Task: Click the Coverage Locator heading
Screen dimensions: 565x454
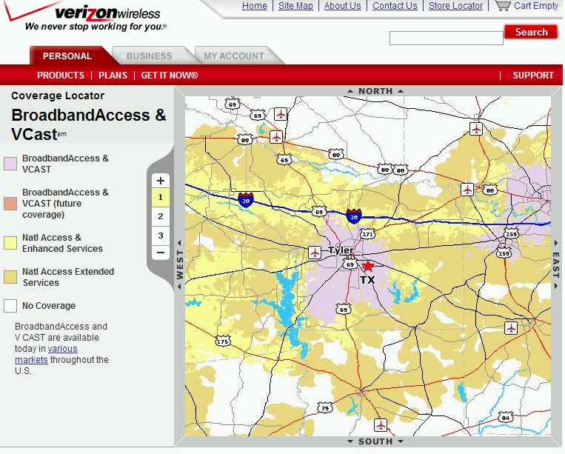Action: coord(58,96)
